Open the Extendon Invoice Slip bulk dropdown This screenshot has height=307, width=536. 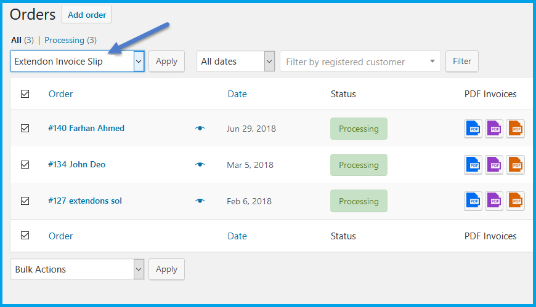pos(77,62)
